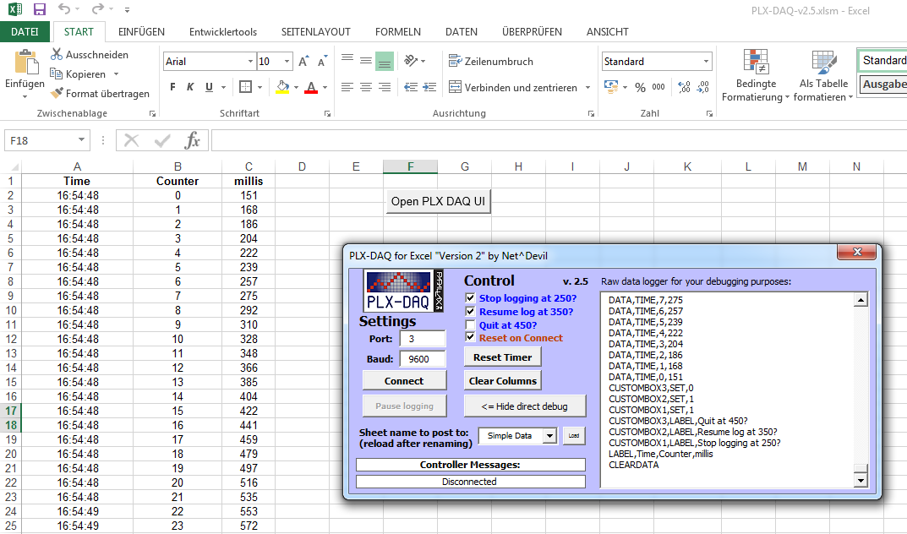Switch to the FORMELN tab
The image size is (907, 534).
point(398,32)
